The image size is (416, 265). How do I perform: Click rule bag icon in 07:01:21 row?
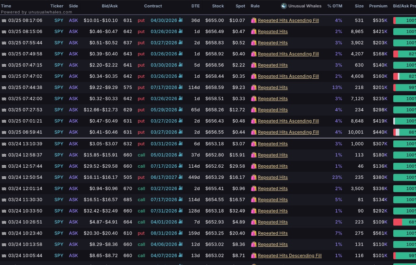[253, 120]
